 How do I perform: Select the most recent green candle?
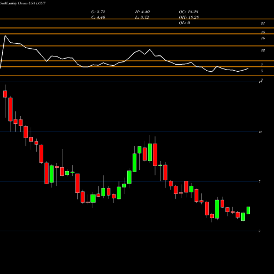tap(248, 210)
